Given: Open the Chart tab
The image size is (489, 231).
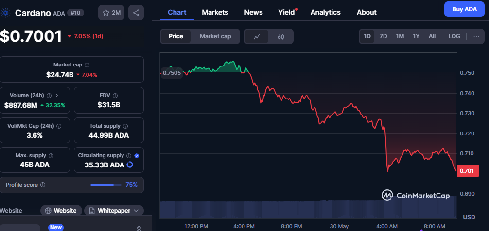Looking at the screenshot, I should pyautogui.click(x=177, y=12).
